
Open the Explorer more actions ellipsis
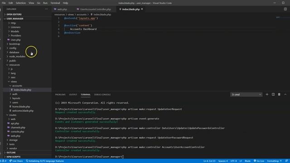[x=46, y=9]
